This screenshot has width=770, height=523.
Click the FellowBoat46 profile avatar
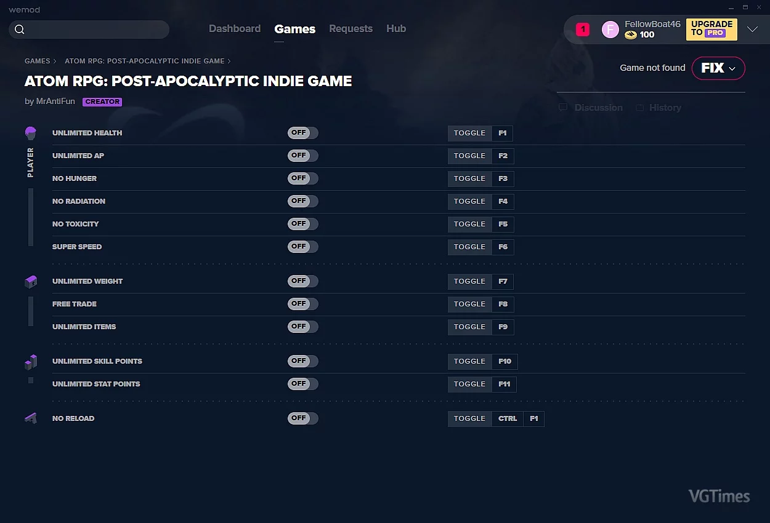[610, 30]
